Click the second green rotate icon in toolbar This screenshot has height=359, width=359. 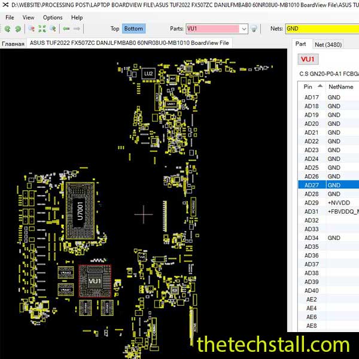[x=18, y=29]
